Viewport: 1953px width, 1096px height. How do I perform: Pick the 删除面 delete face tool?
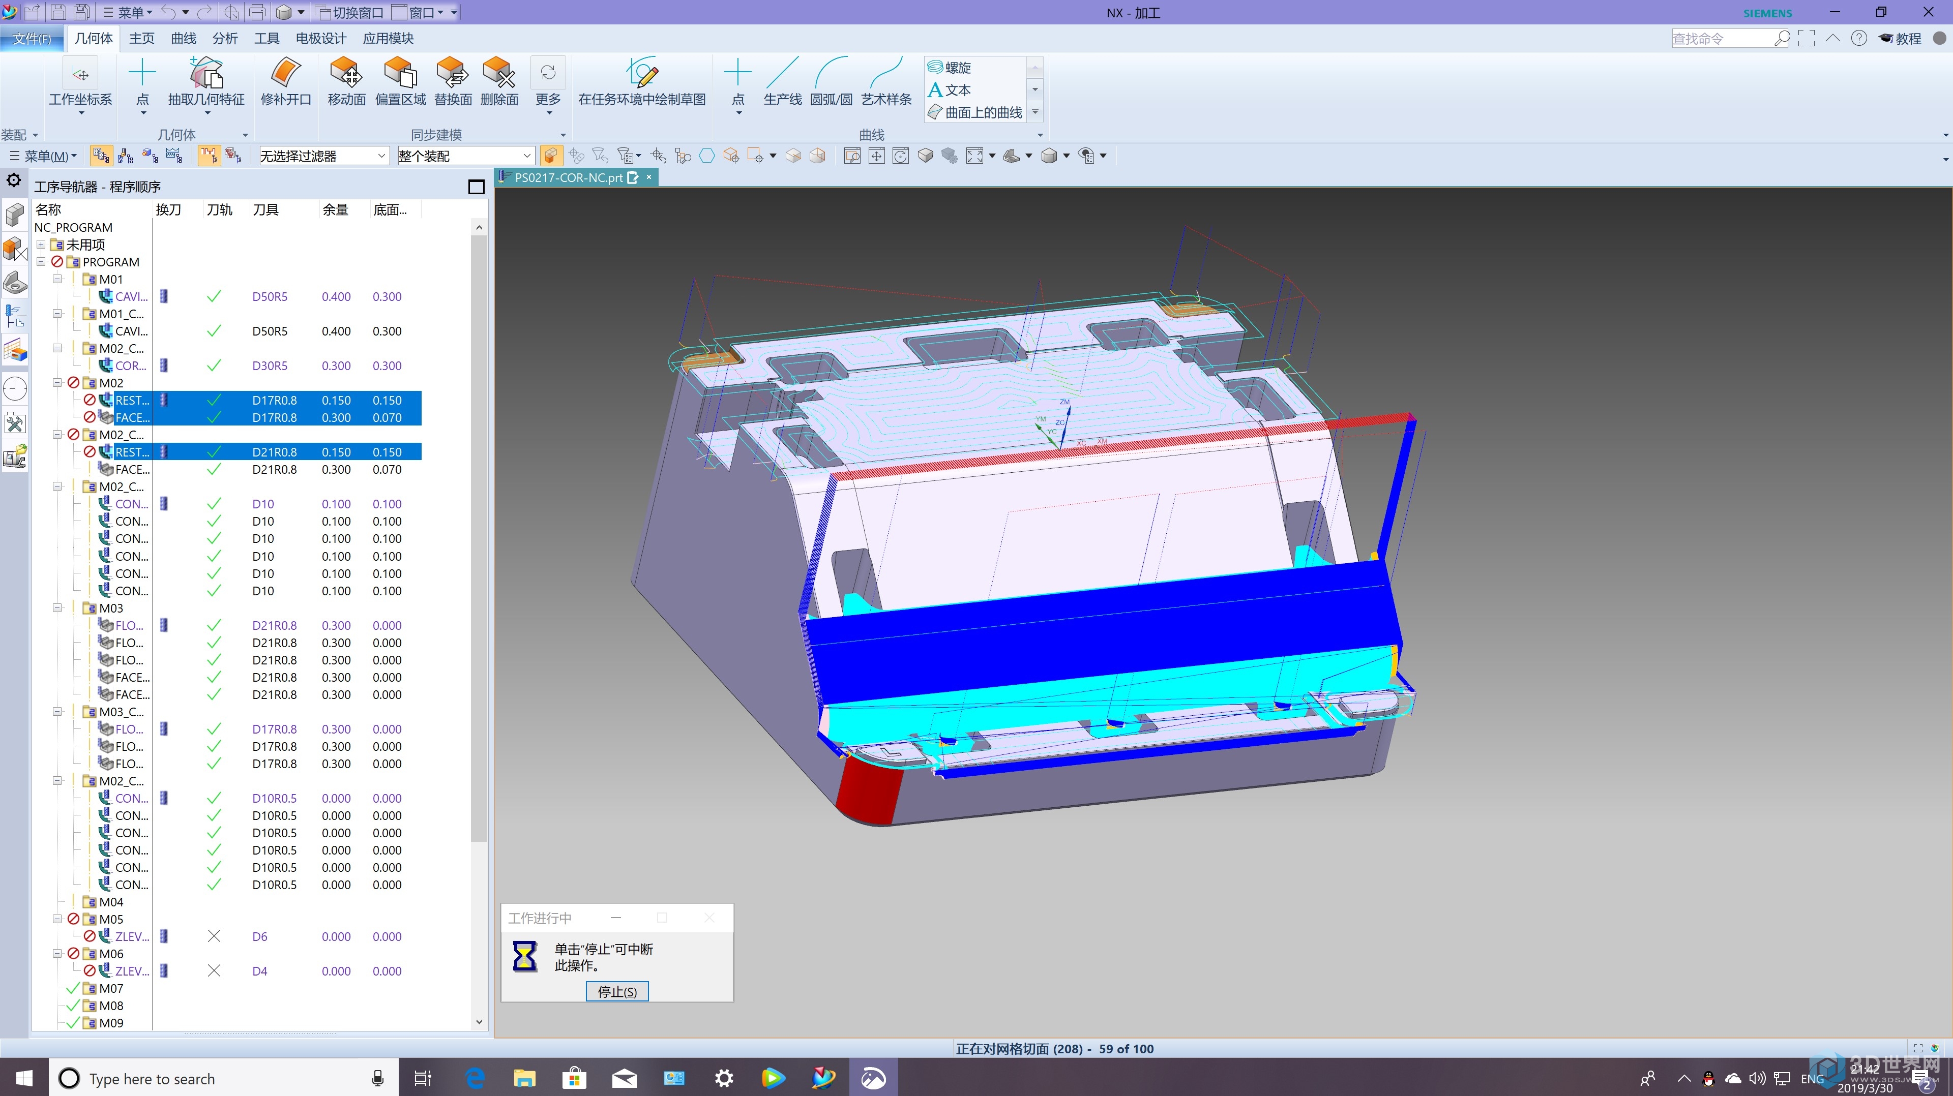click(x=499, y=82)
